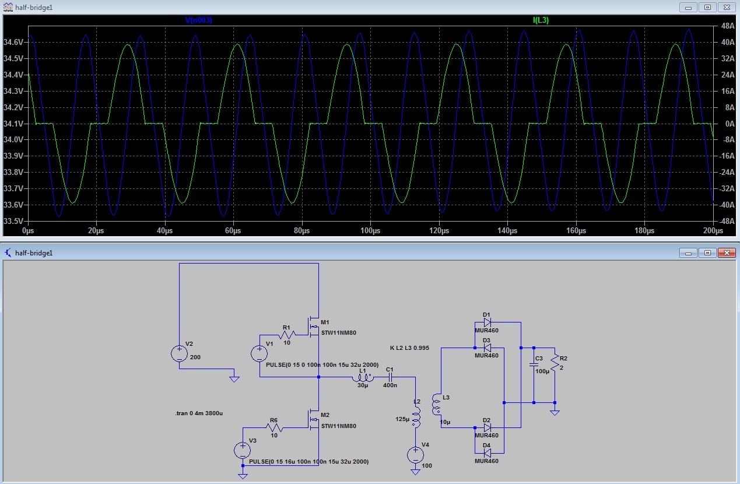This screenshot has height=484, width=740.
Task: Minimize the waveform window
Action: click(688, 8)
